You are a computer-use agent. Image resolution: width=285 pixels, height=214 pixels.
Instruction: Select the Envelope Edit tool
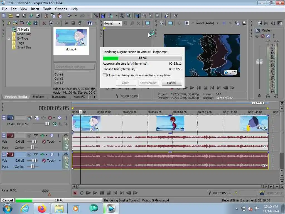point(144,16)
